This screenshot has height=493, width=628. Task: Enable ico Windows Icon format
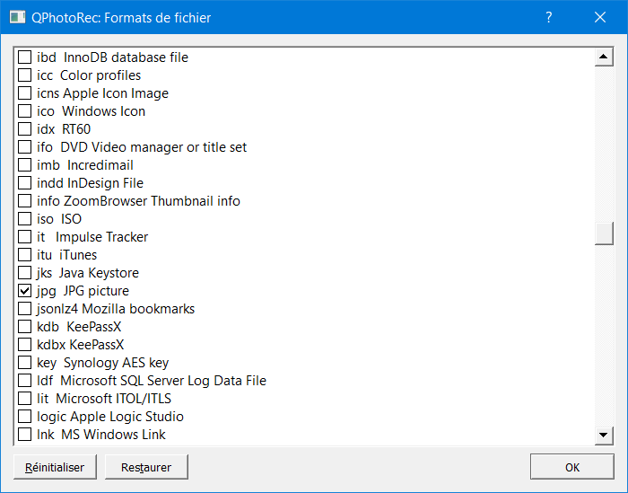25,111
